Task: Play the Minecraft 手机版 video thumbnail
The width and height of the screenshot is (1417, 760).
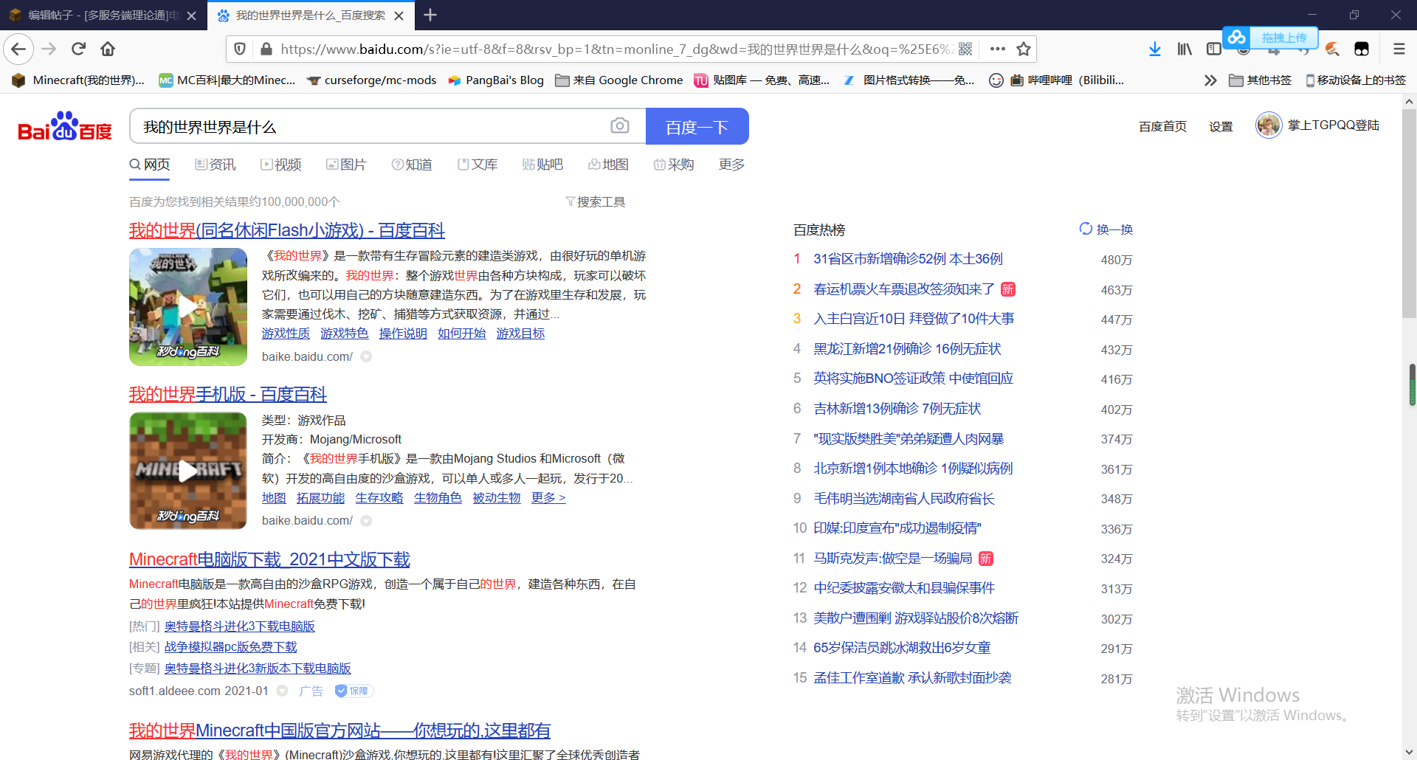Action: [188, 471]
